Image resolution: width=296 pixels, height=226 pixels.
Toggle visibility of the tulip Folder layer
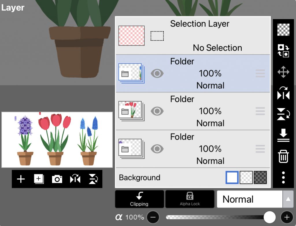[x=157, y=111]
